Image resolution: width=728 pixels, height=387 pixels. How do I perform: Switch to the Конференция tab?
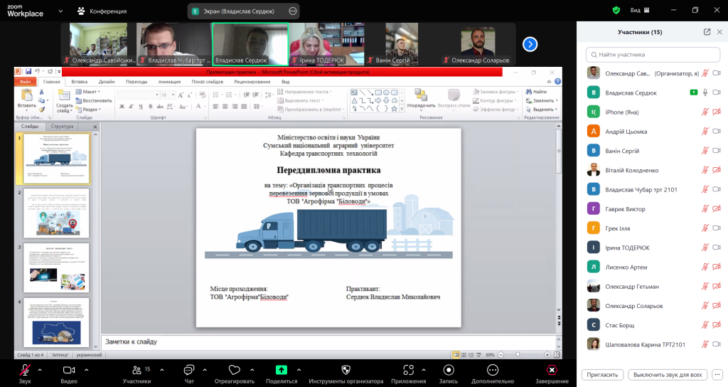[103, 11]
